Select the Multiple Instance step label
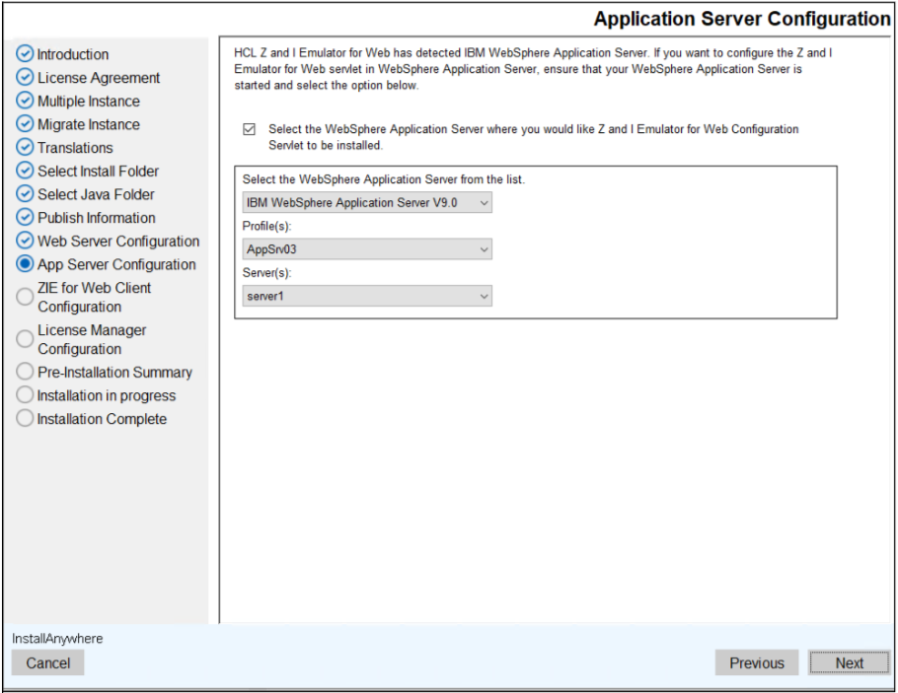The image size is (898, 693). click(x=89, y=102)
